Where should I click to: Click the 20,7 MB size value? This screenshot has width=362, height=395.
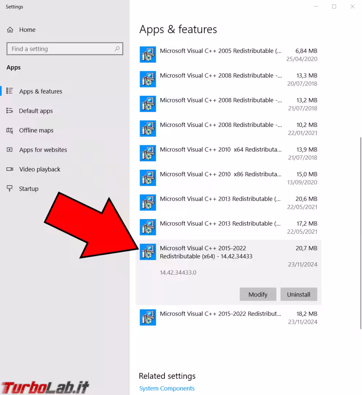tap(306, 248)
